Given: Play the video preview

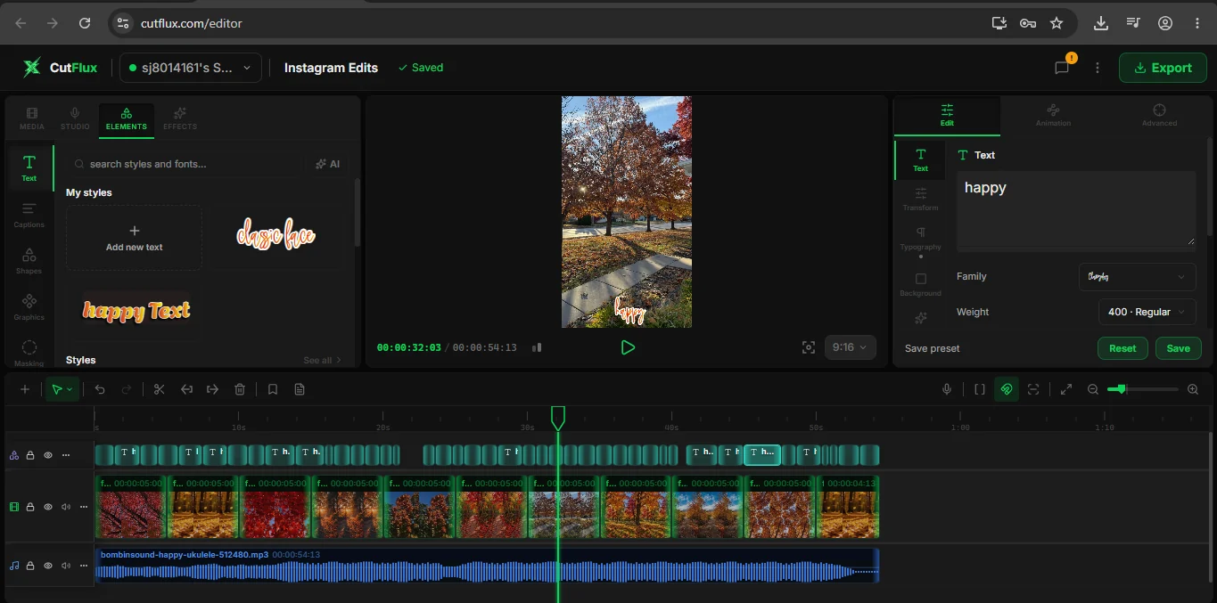Looking at the screenshot, I should point(628,347).
